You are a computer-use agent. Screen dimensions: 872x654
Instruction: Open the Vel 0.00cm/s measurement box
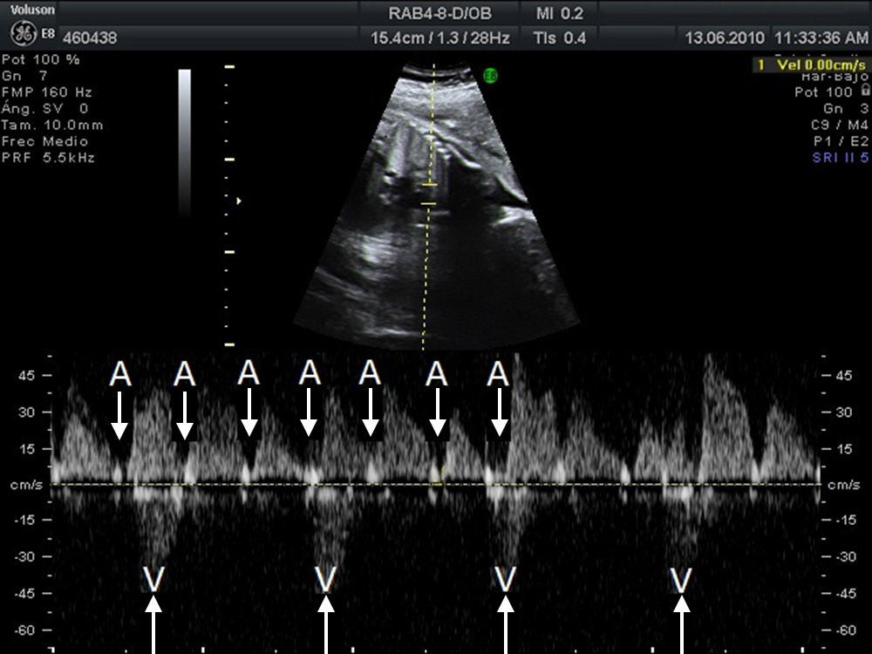click(812, 65)
